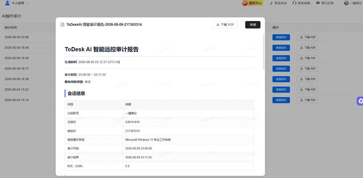Click the 会话信息 section heading
Screen dimensions: 363x178
click(x=76, y=93)
